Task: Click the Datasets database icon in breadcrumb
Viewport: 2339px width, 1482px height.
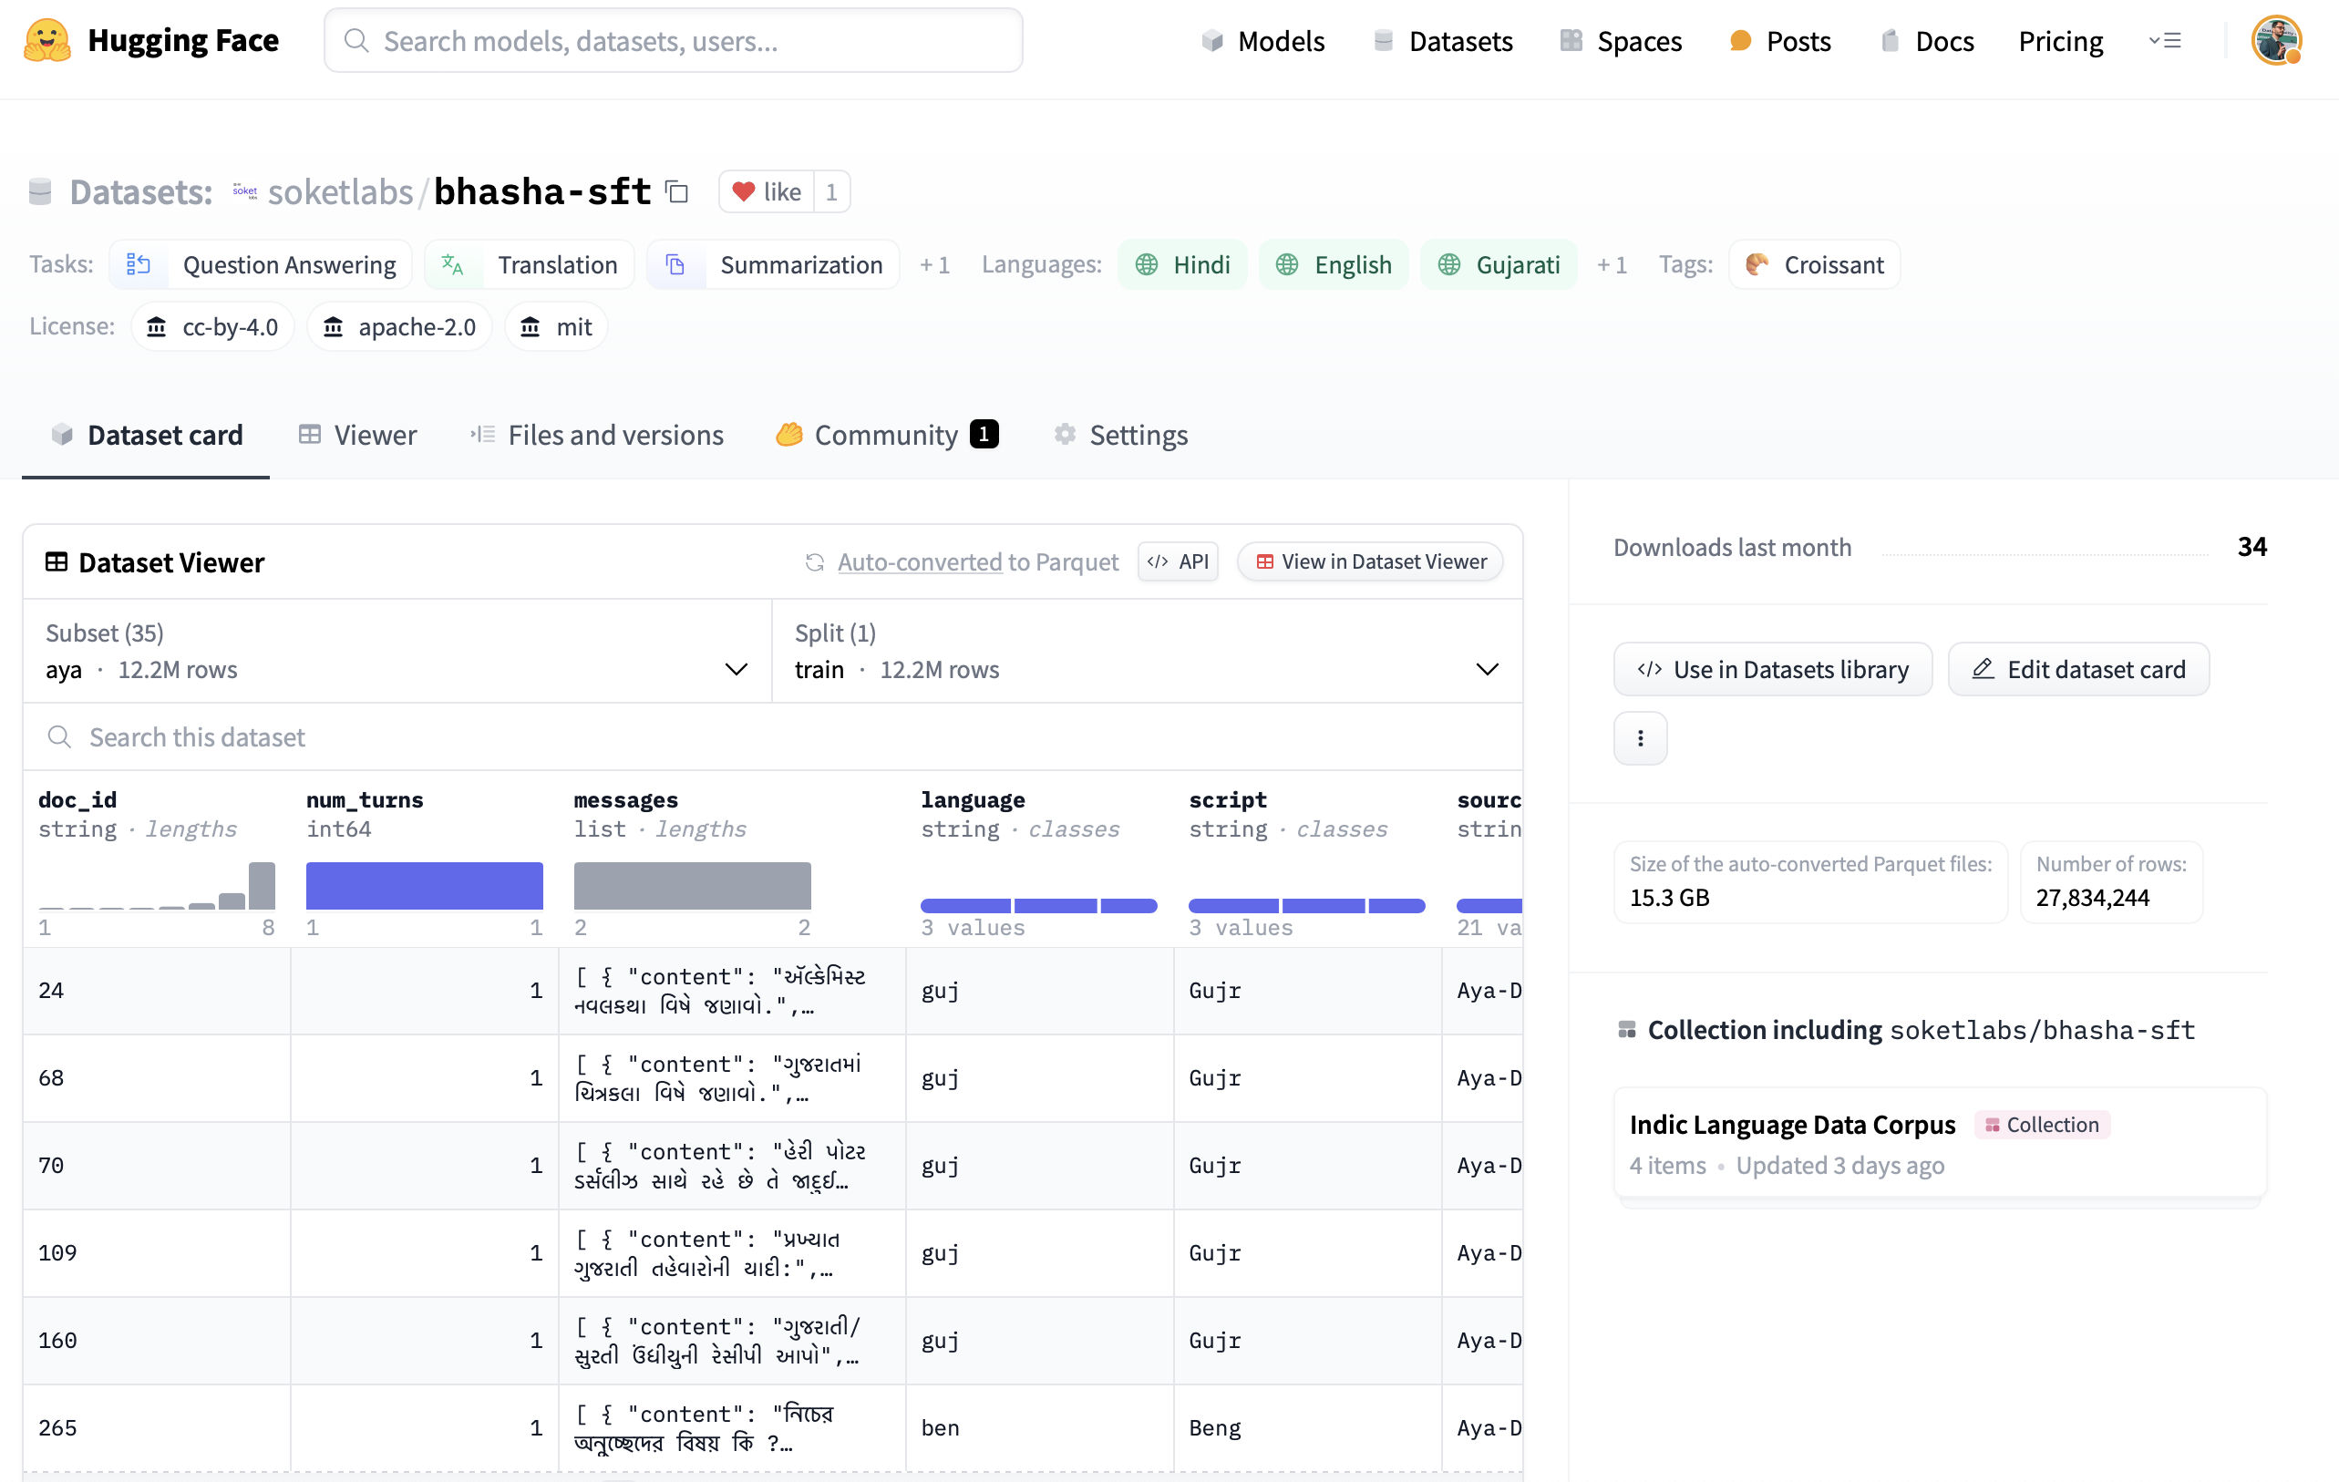Action: [x=40, y=192]
